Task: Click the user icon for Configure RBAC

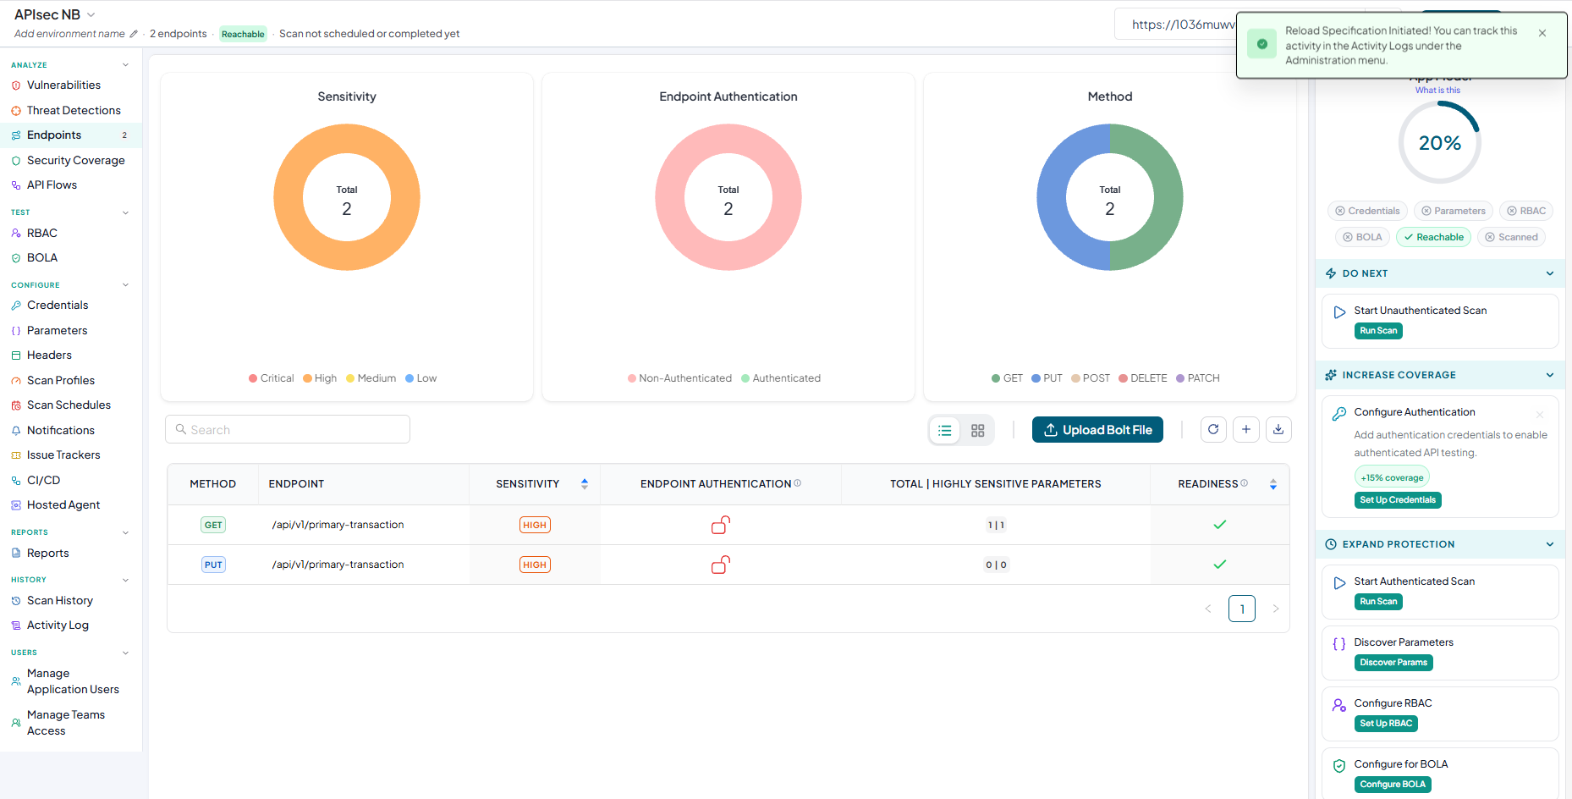Action: (x=1339, y=705)
